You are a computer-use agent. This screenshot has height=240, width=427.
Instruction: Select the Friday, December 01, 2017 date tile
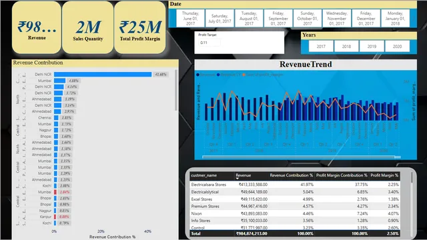click(366, 18)
